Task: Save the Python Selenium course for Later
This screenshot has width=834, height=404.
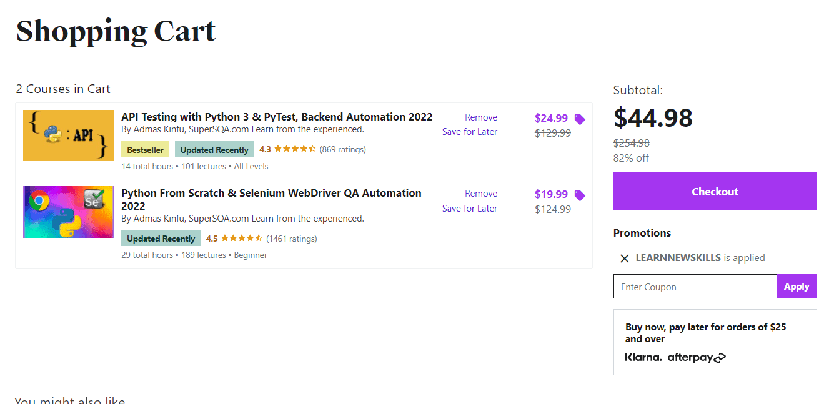Action: point(469,208)
